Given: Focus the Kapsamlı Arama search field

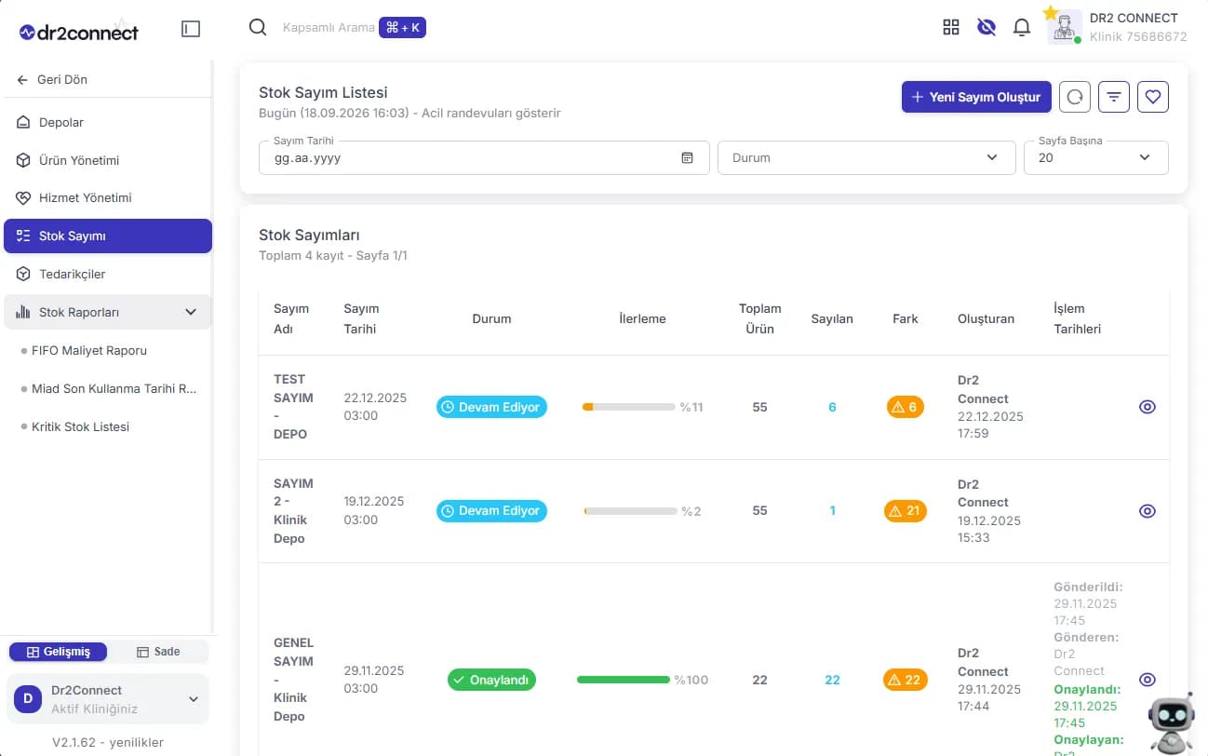Looking at the screenshot, I should coord(329,28).
